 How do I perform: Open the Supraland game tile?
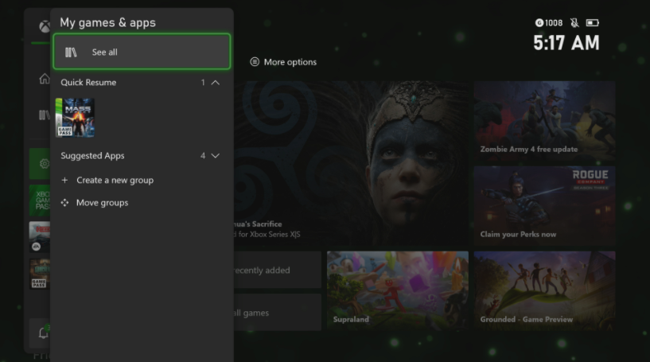point(398,290)
